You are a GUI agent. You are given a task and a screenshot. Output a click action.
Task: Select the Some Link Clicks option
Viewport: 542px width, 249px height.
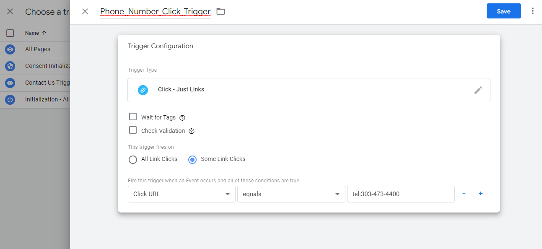192,159
